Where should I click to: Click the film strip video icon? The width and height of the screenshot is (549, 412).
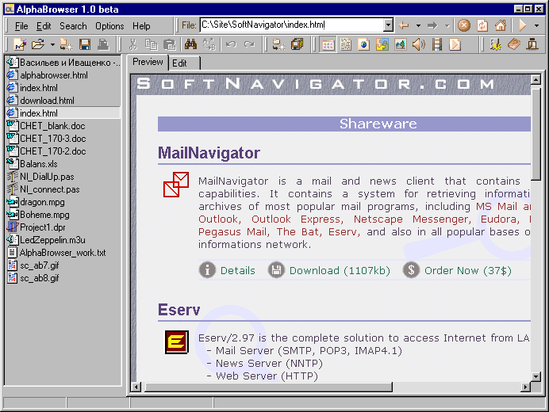click(436, 45)
